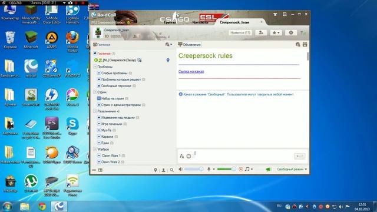Image resolution: width=377 pixels, height=212 pixels.
Task: Adjust the speaker volume slider
Action: 194,169
